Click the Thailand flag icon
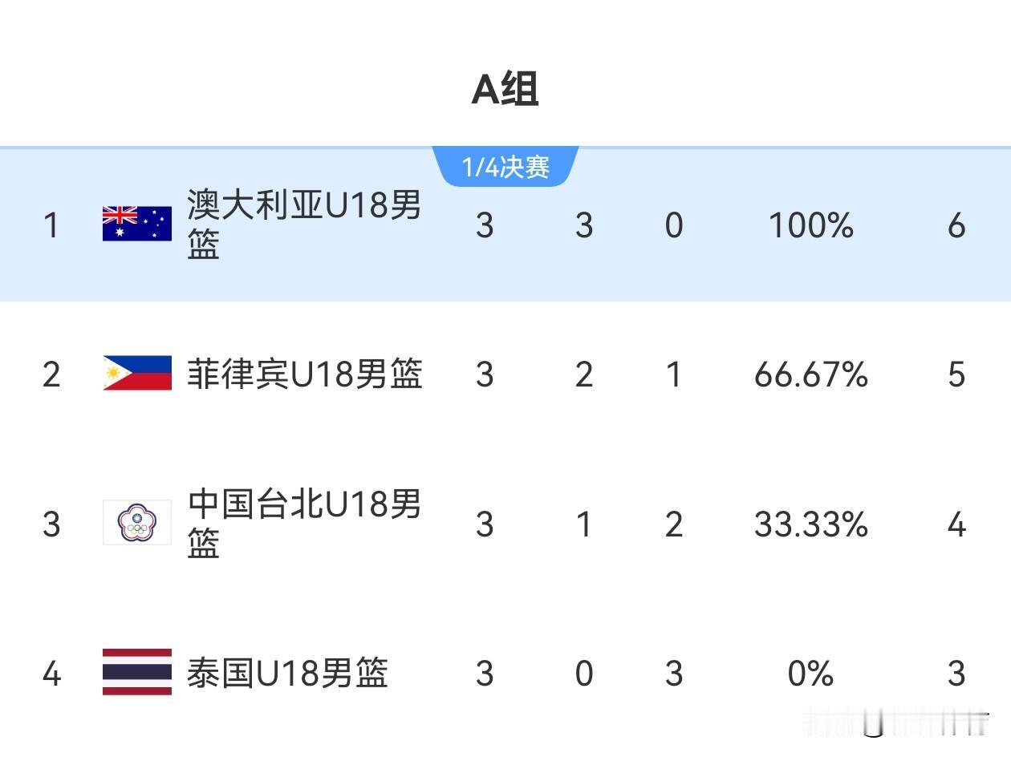 [x=137, y=672]
